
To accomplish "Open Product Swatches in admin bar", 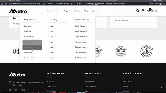I will 120,4.
